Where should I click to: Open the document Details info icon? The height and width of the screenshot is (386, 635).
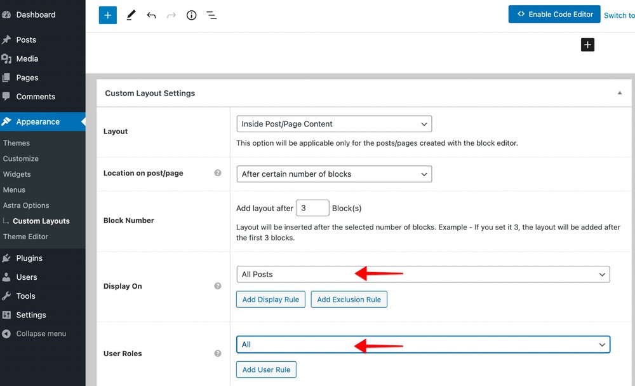191,15
